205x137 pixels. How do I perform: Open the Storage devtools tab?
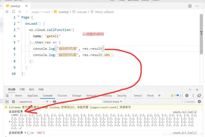pos(77,96)
